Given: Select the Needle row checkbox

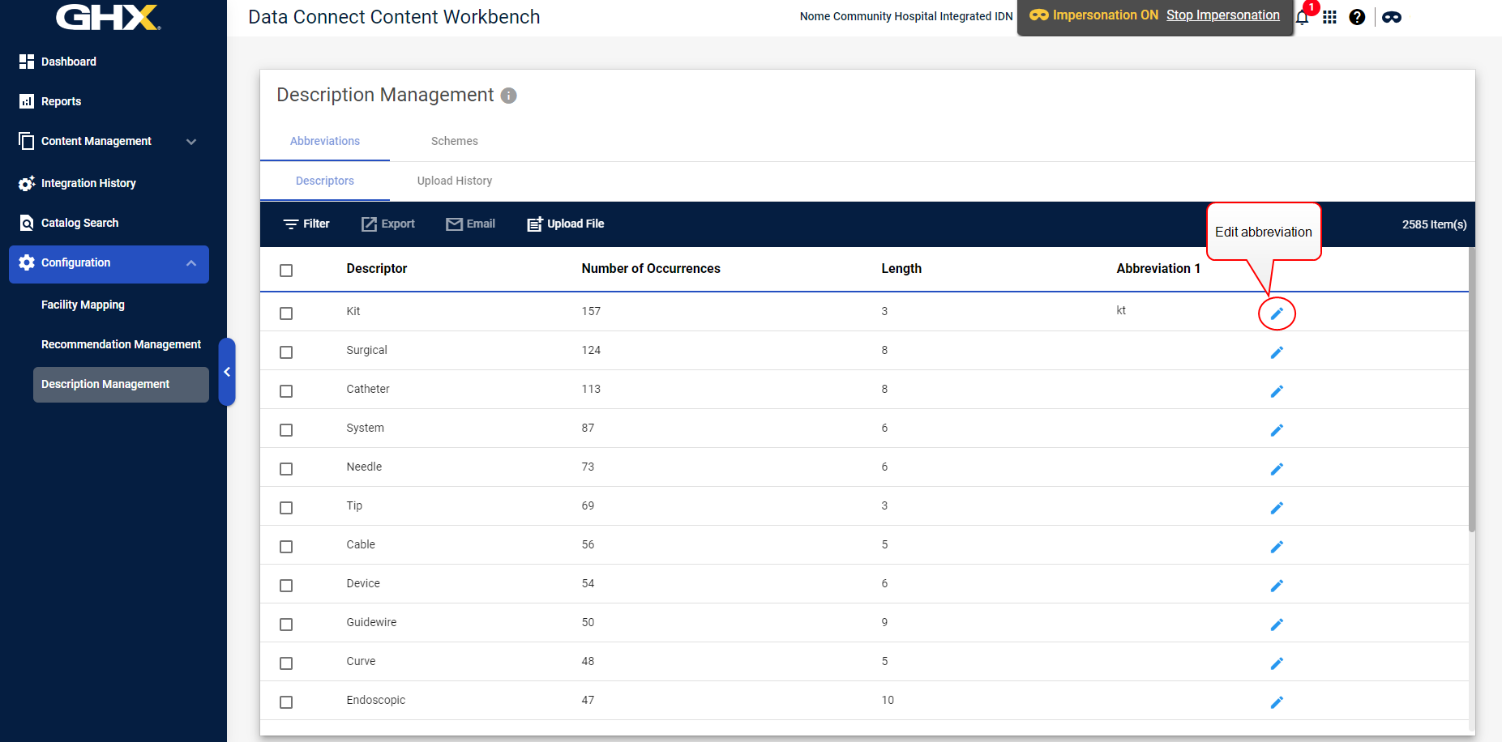Looking at the screenshot, I should click(x=286, y=469).
